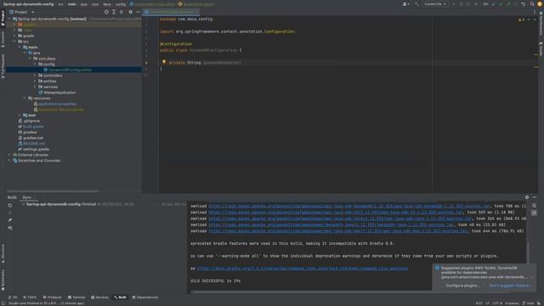Open the Terminal tab in bottom tool bar

(76, 297)
